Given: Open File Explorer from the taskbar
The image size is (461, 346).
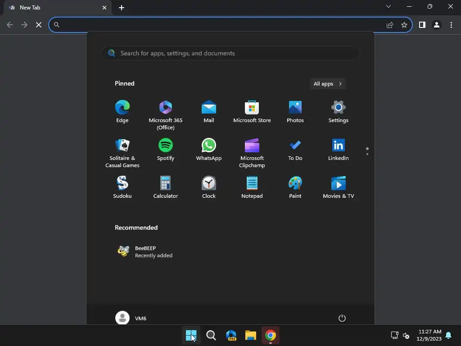Looking at the screenshot, I should tap(250, 335).
